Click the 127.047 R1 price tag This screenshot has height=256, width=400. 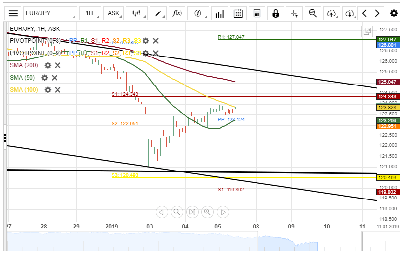coord(388,39)
